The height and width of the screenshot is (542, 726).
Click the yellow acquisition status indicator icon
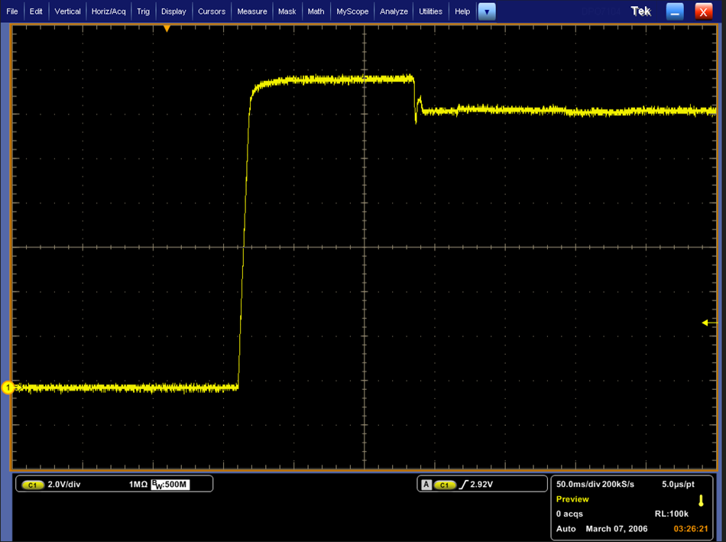(x=701, y=500)
